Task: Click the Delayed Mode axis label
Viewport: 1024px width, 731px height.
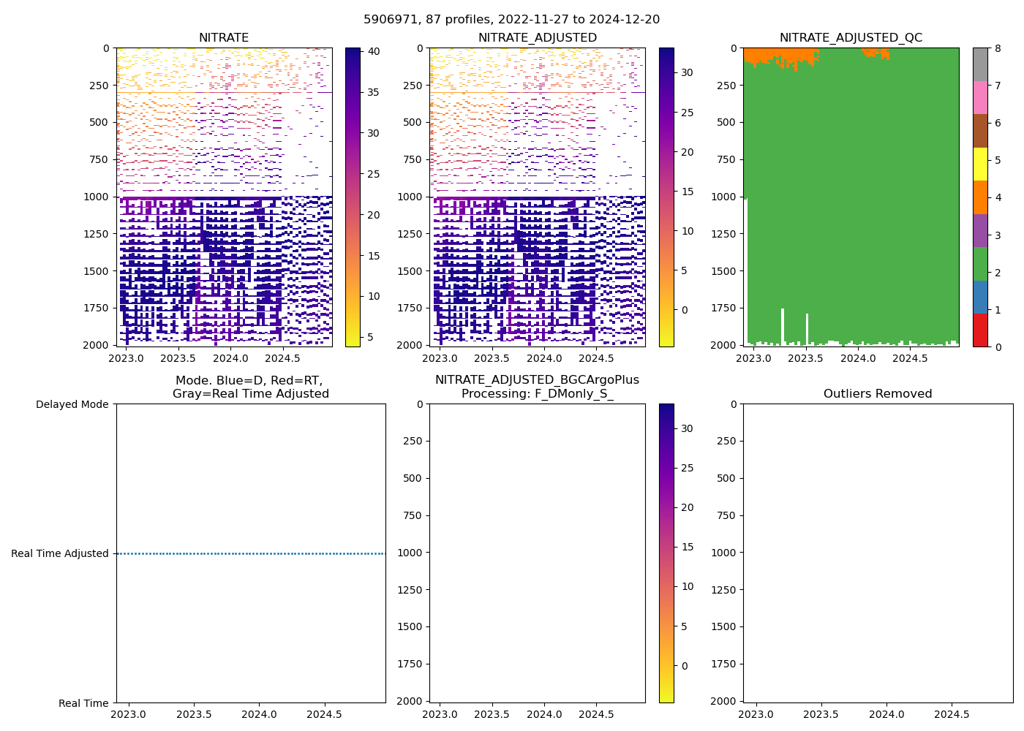Action: [72, 404]
